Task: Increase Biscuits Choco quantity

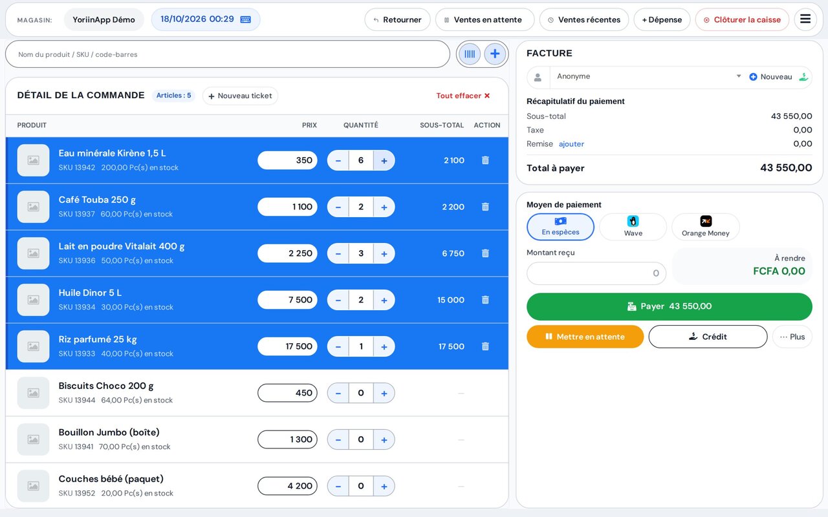Action: [384, 393]
